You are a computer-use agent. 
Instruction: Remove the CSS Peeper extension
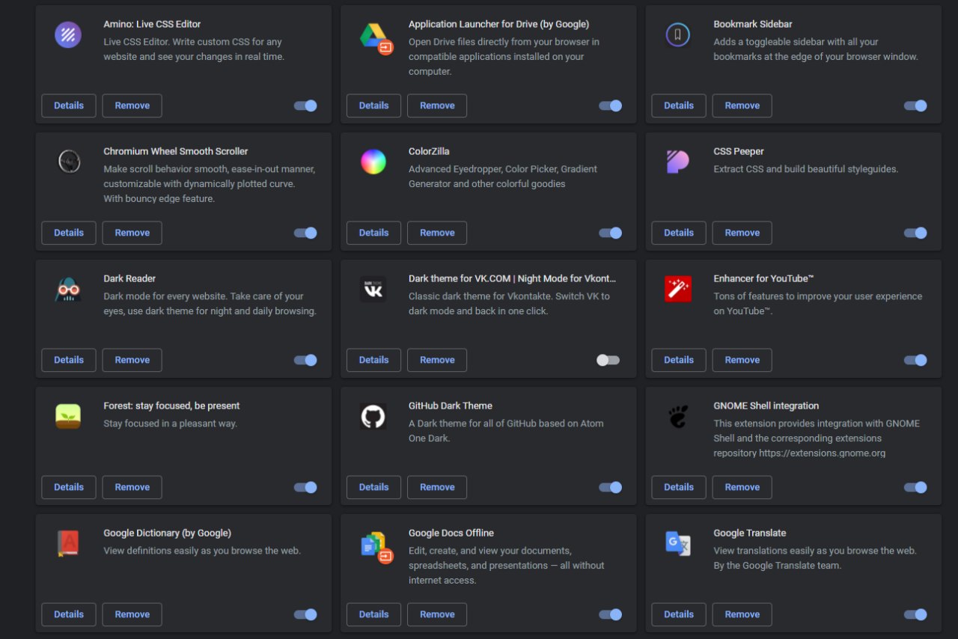[742, 233]
